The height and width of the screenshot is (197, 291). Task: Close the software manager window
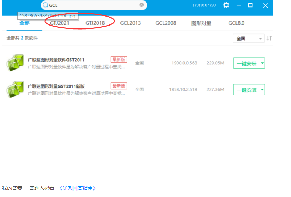click(x=265, y=5)
